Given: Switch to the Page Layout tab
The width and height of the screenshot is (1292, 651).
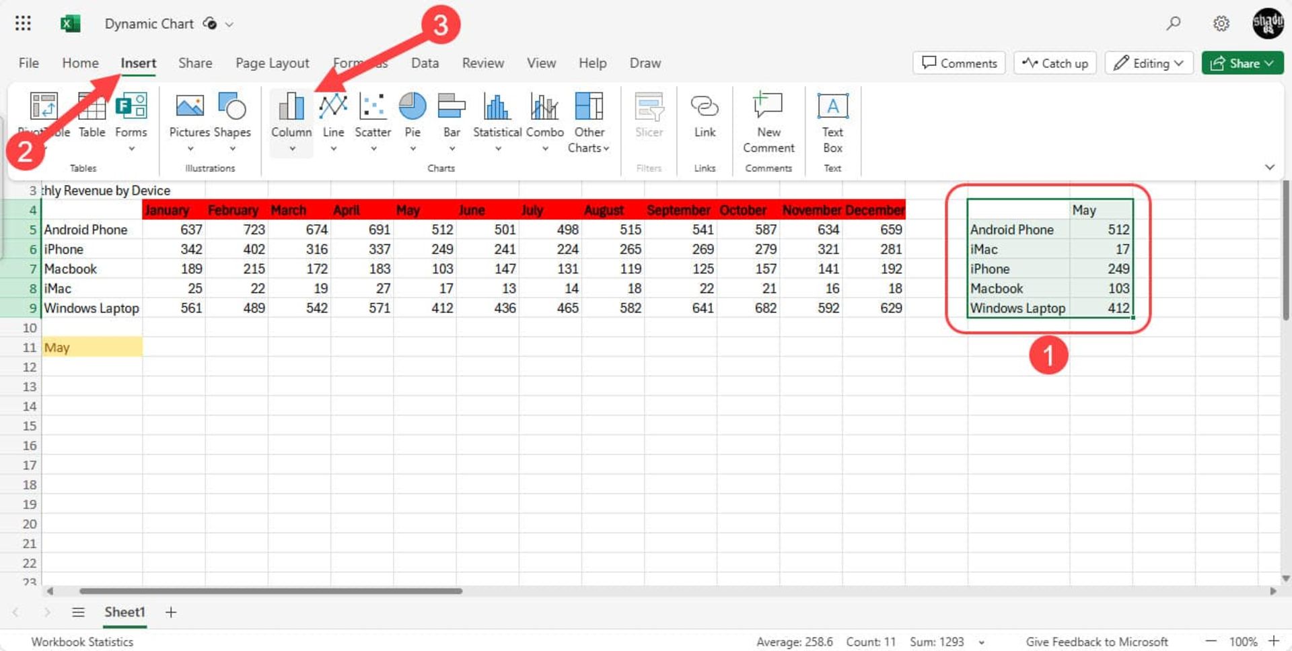Looking at the screenshot, I should pyautogui.click(x=272, y=63).
